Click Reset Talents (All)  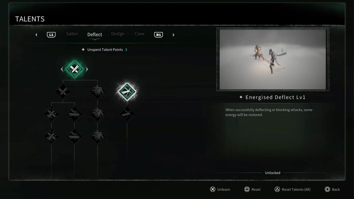point(292,189)
